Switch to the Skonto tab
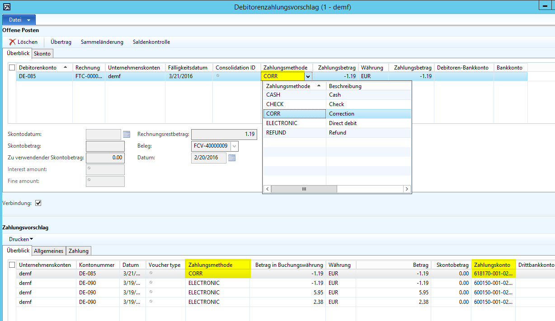This screenshot has width=555, height=321. 42,54
